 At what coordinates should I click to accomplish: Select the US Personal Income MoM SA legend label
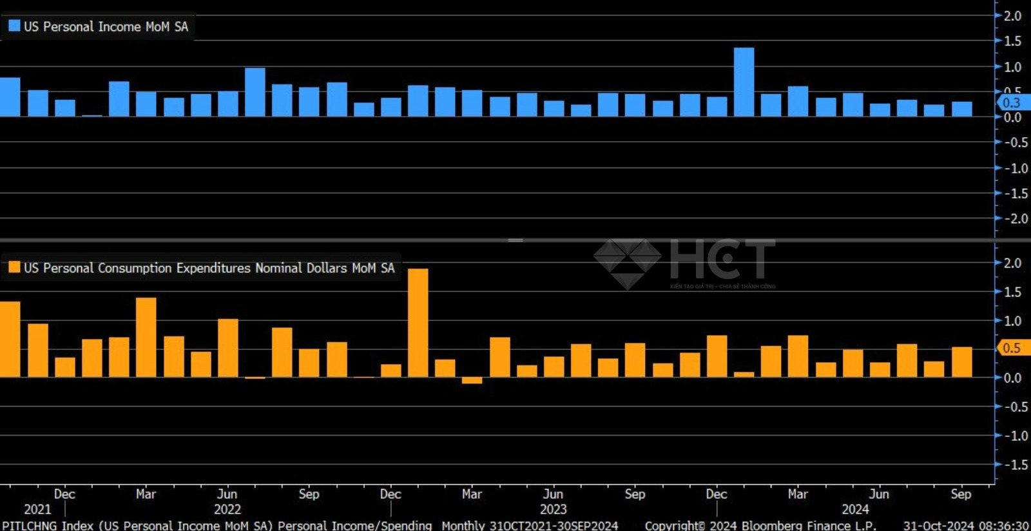tap(106, 26)
